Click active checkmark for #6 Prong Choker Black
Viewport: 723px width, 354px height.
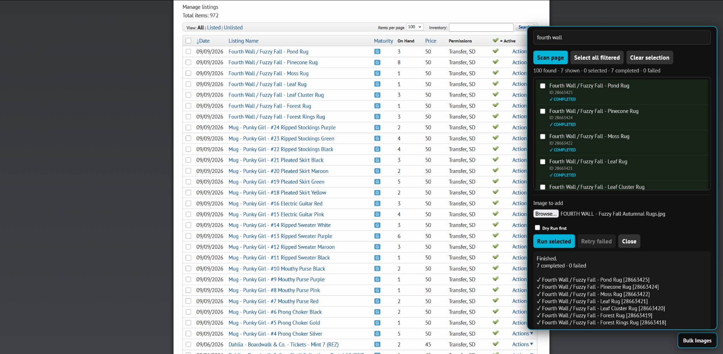[x=496, y=311]
